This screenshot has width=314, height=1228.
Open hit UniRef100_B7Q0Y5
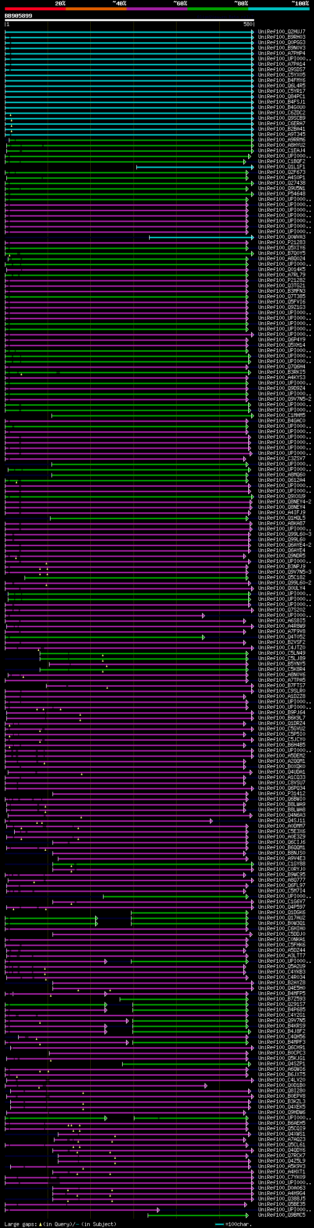pyautogui.click(x=282, y=253)
